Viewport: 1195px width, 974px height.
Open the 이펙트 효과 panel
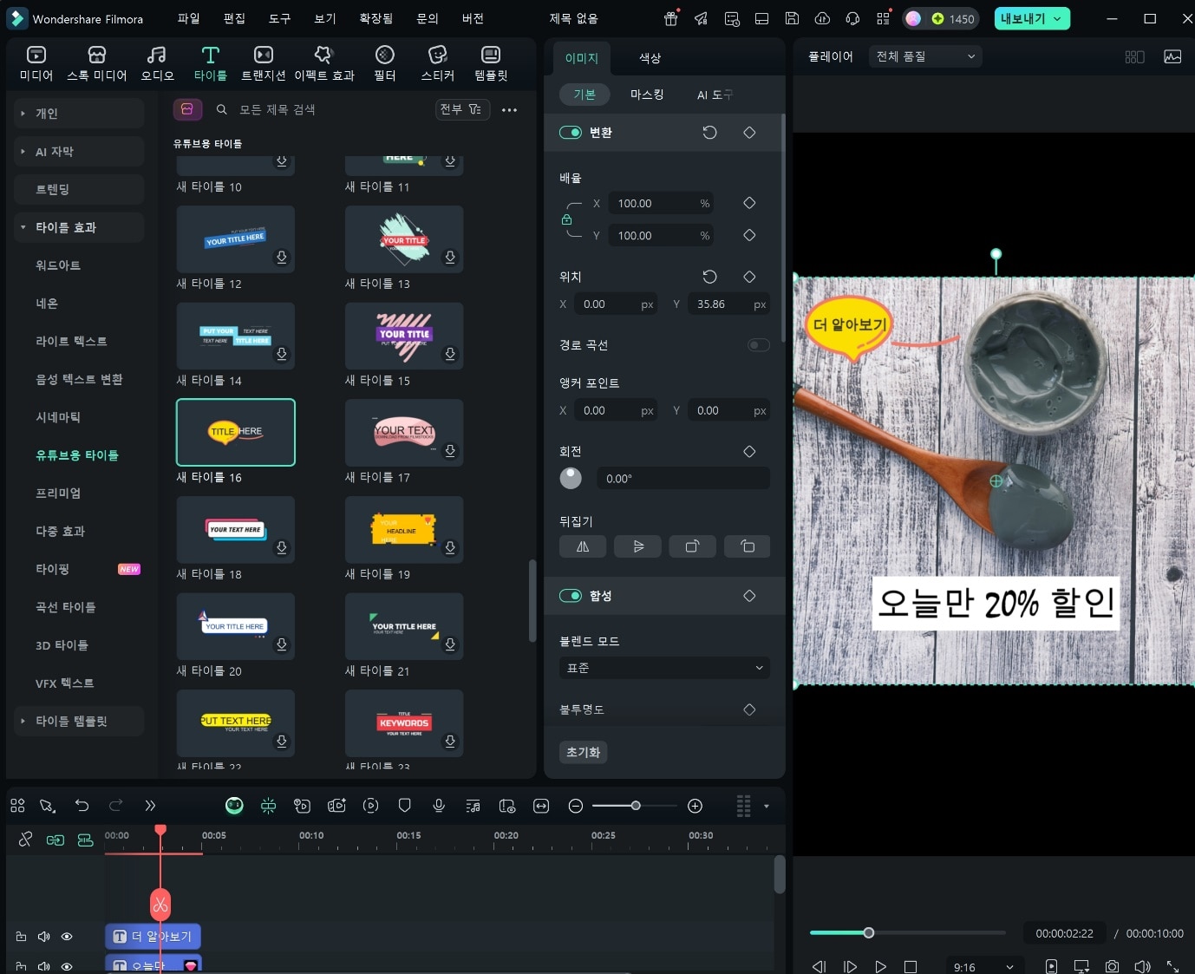pos(324,64)
